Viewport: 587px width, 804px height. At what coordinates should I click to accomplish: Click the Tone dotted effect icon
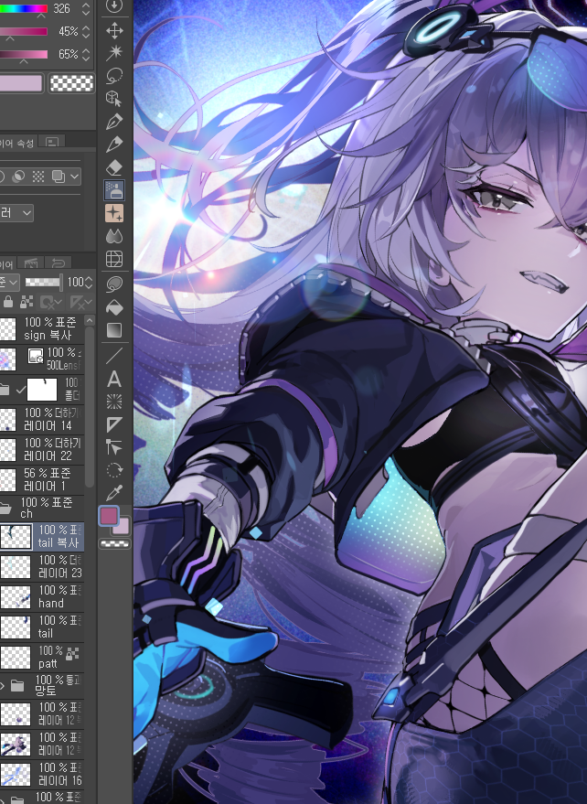pyautogui.click(x=38, y=177)
